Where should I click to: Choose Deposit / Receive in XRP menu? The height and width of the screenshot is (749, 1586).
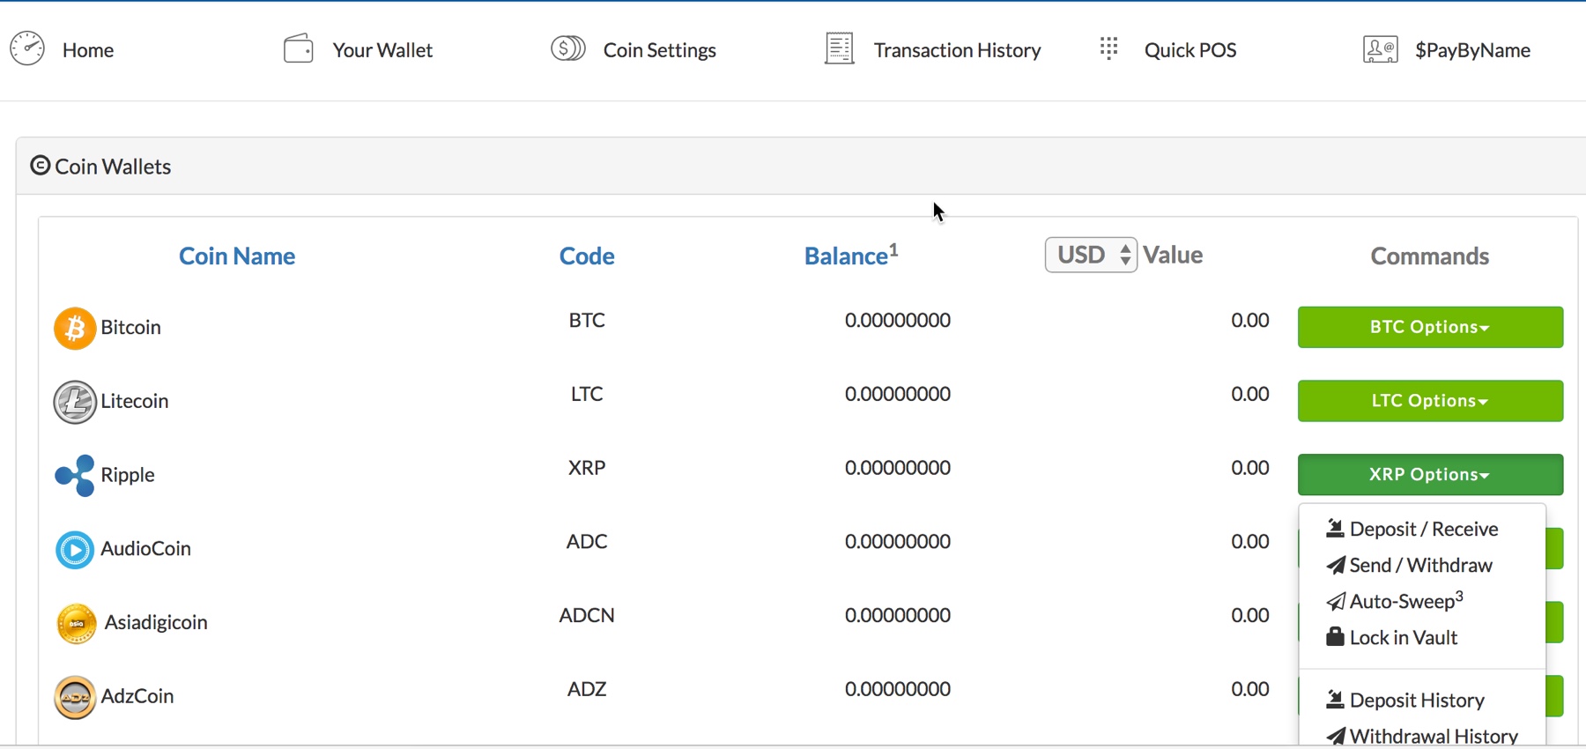point(1422,529)
